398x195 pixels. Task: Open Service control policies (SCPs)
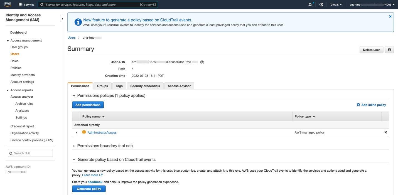click(32, 140)
